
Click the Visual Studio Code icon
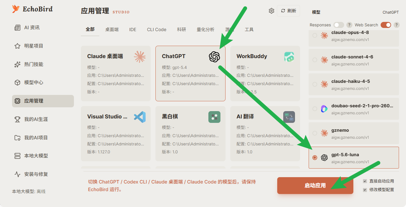point(140,117)
